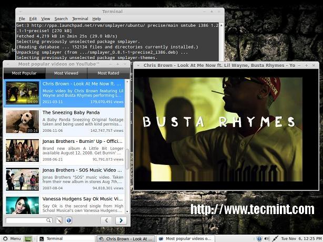Click the show desktop icon in panel
This screenshot has height=242, width=323.
[28, 239]
